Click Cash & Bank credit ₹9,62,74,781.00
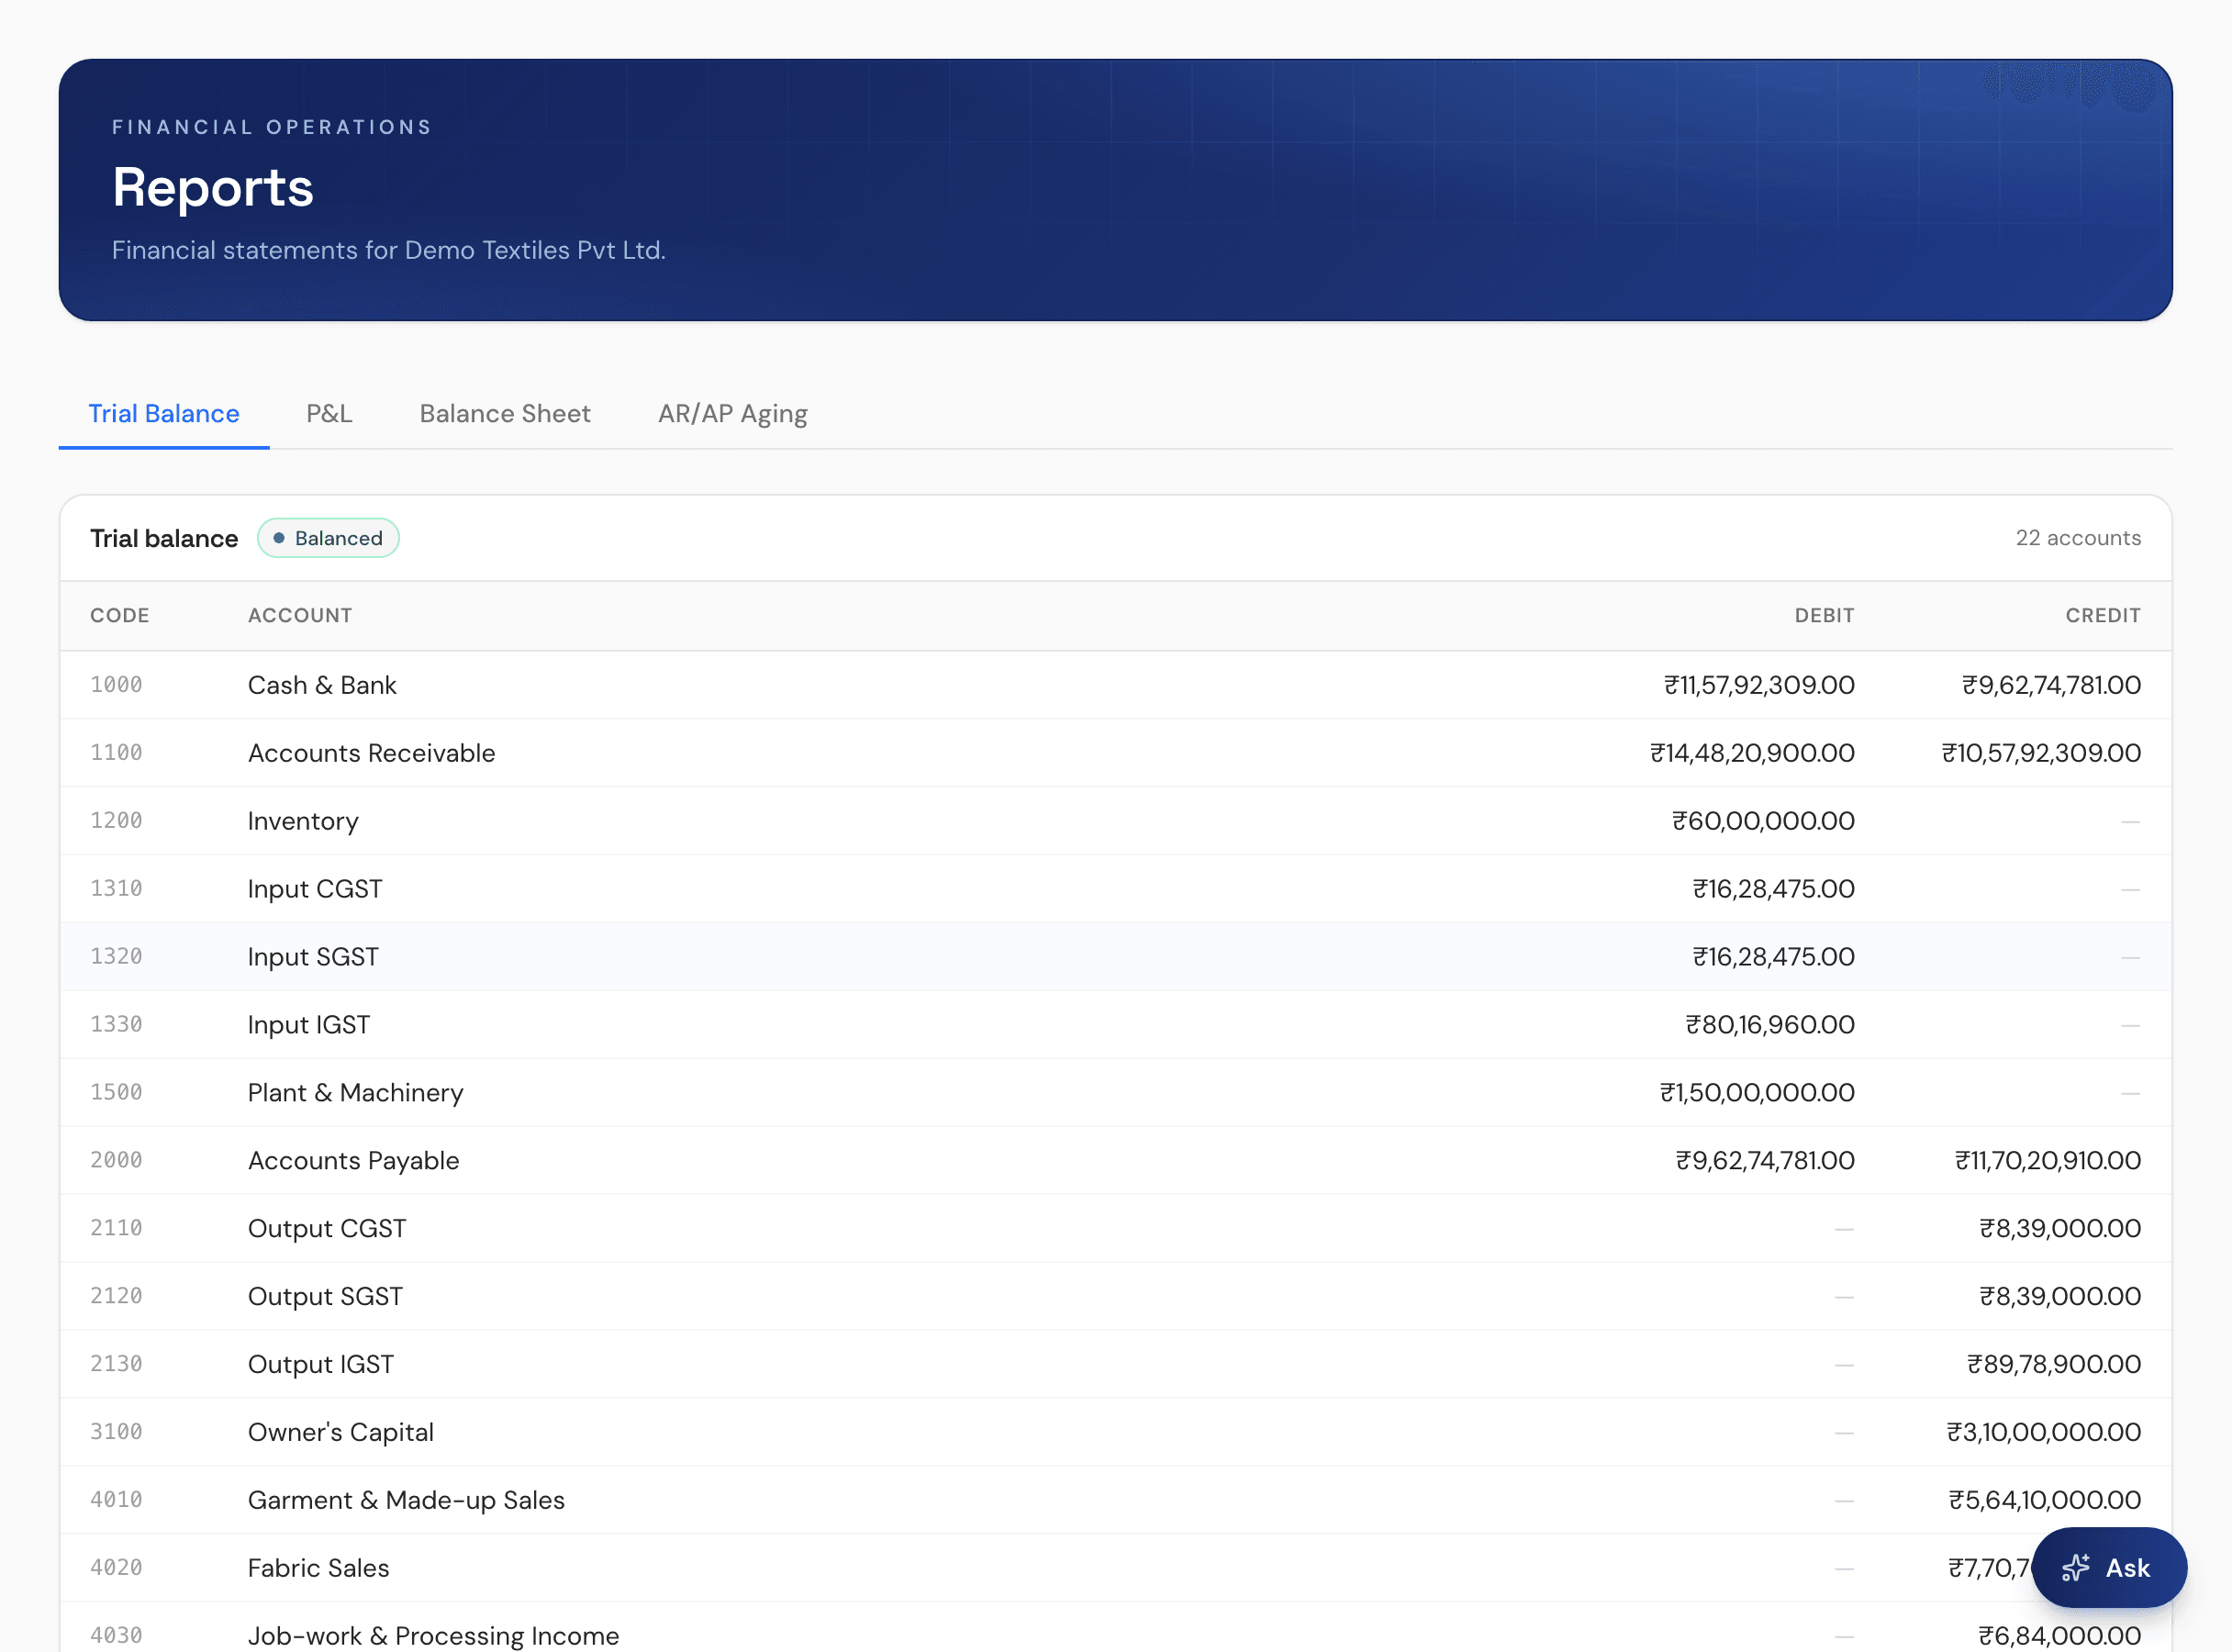The width and height of the screenshot is (2232, 1652). tap(2051, 685)
